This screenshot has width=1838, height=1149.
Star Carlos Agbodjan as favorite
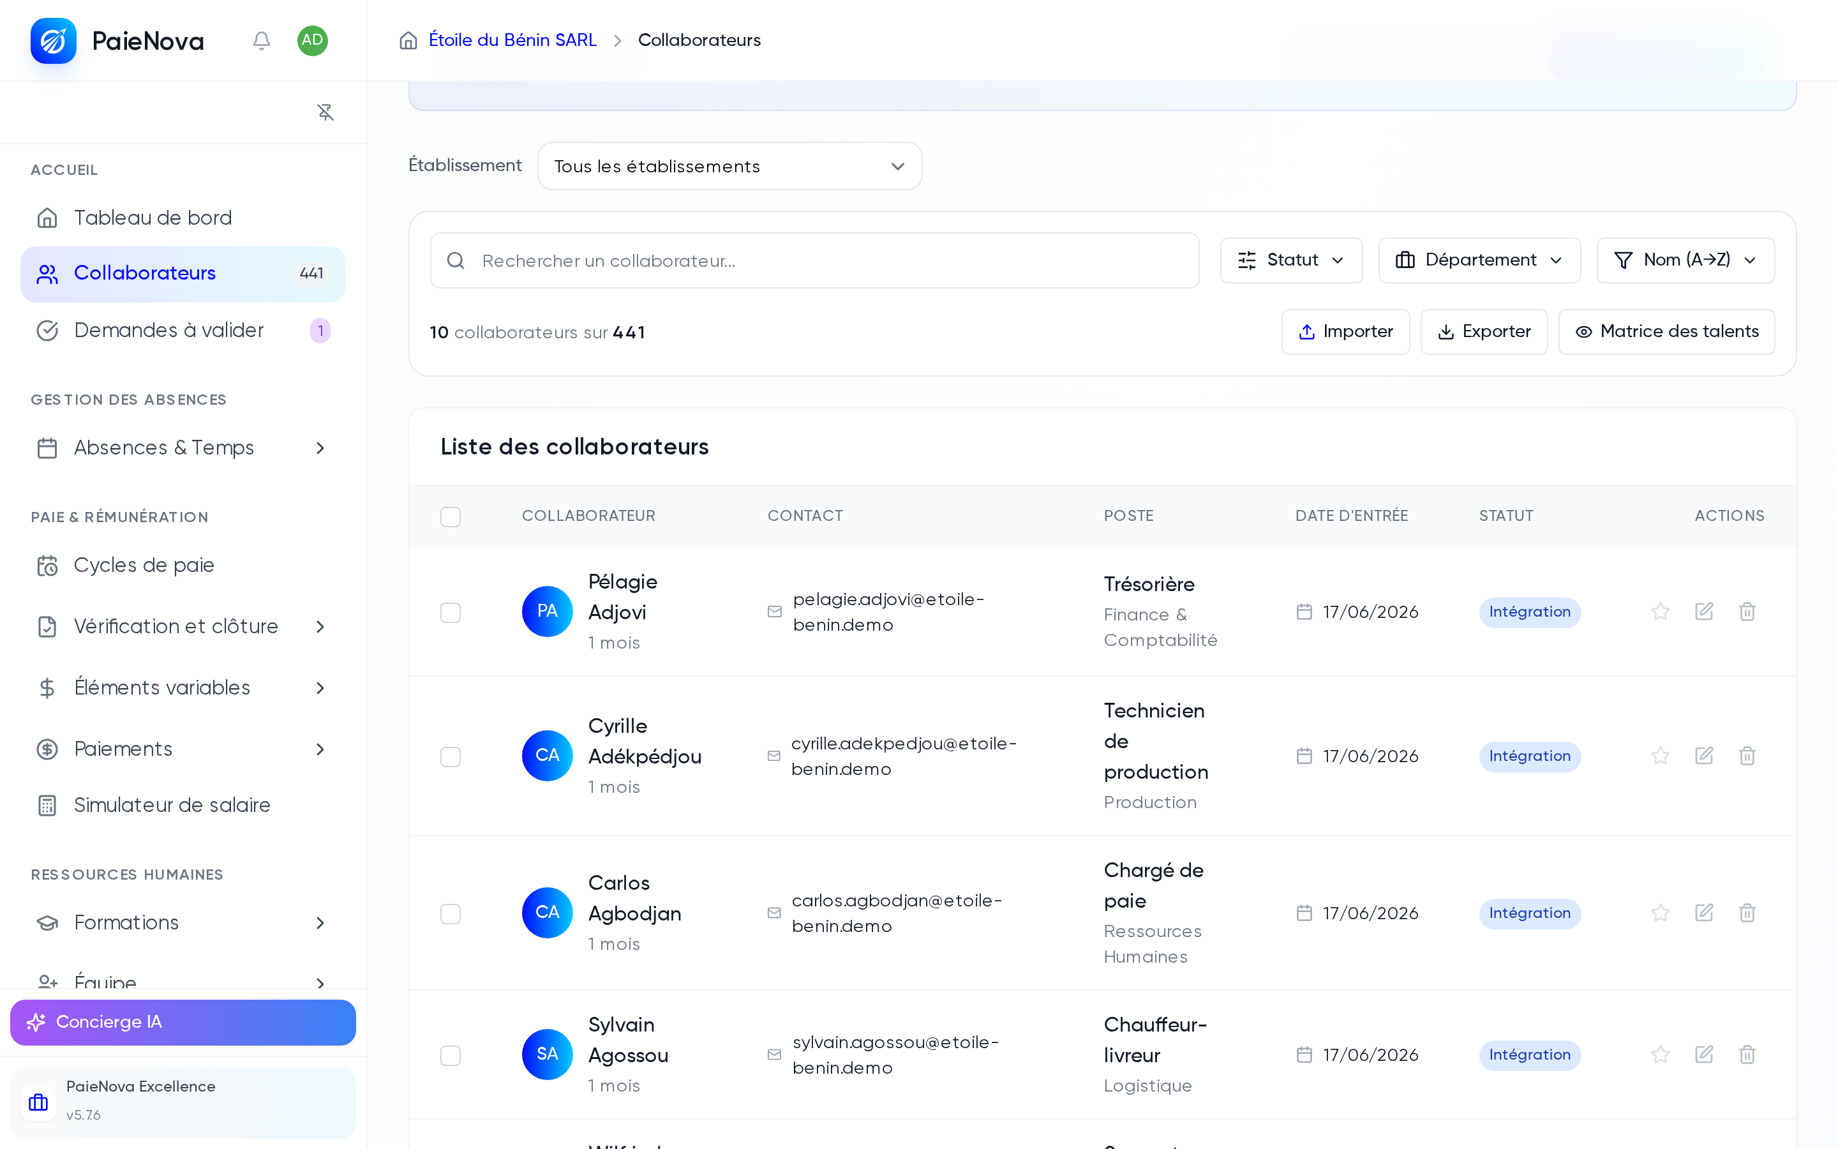pyautogui.click(x=1661, y=913)
